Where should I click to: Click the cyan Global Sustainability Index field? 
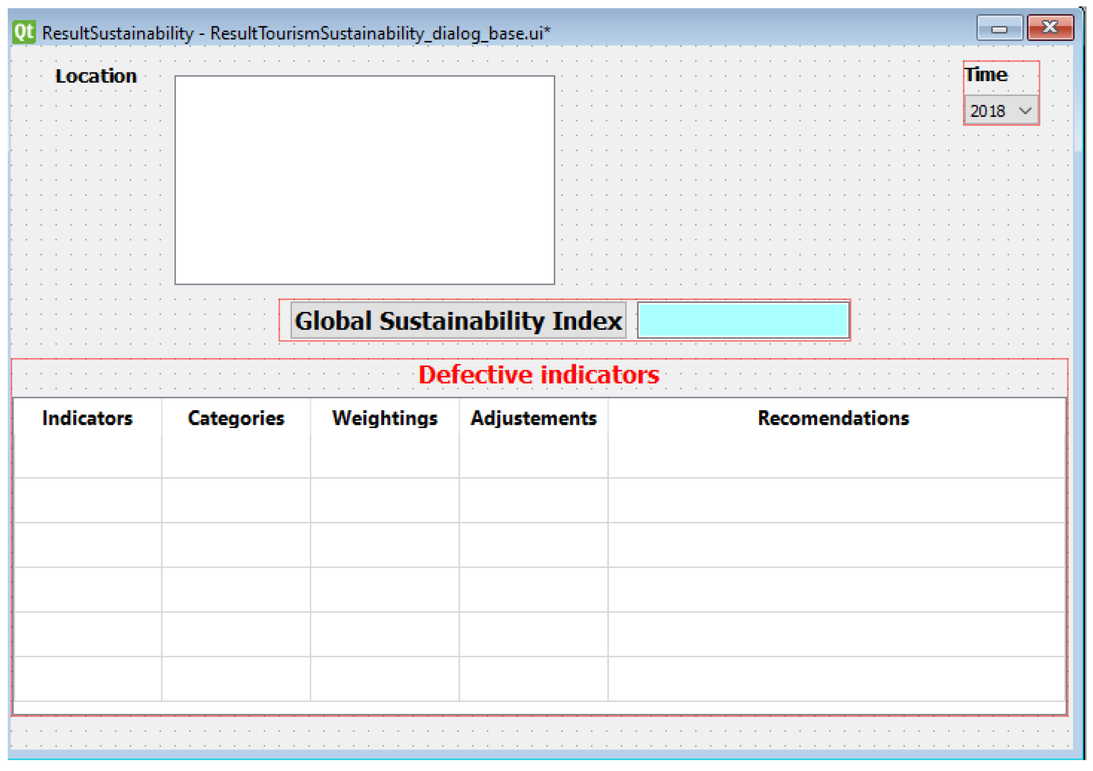pos(743,321)
